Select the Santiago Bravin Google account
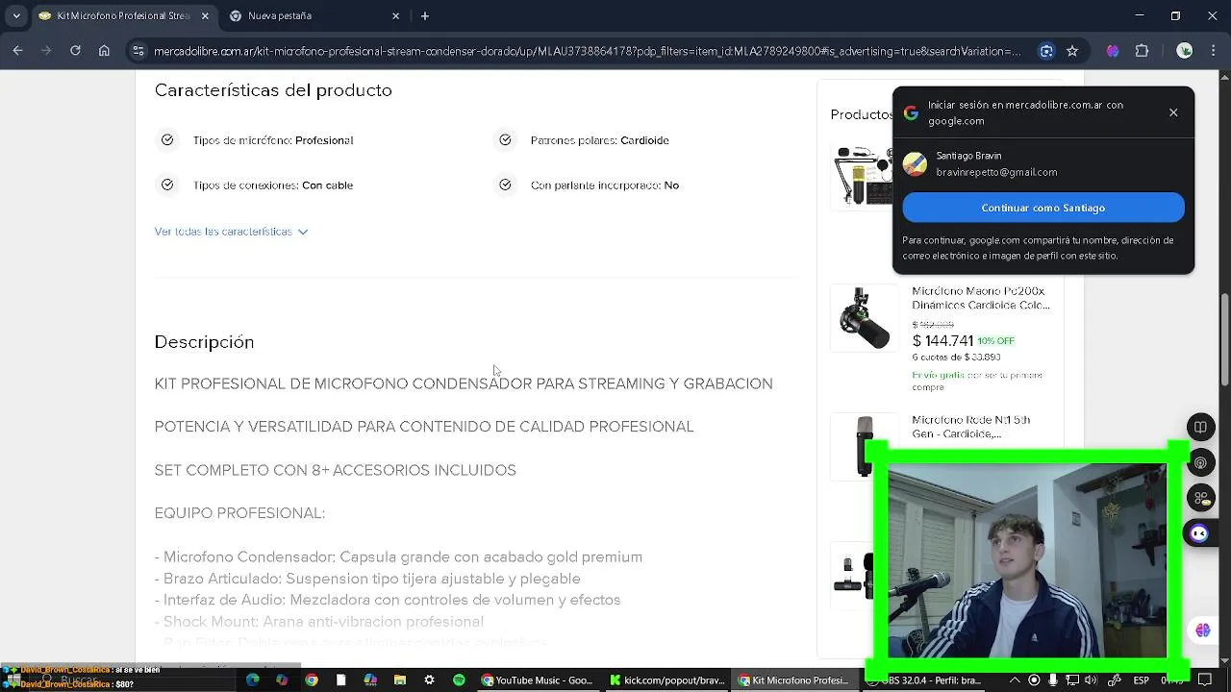 (1043, 164)
